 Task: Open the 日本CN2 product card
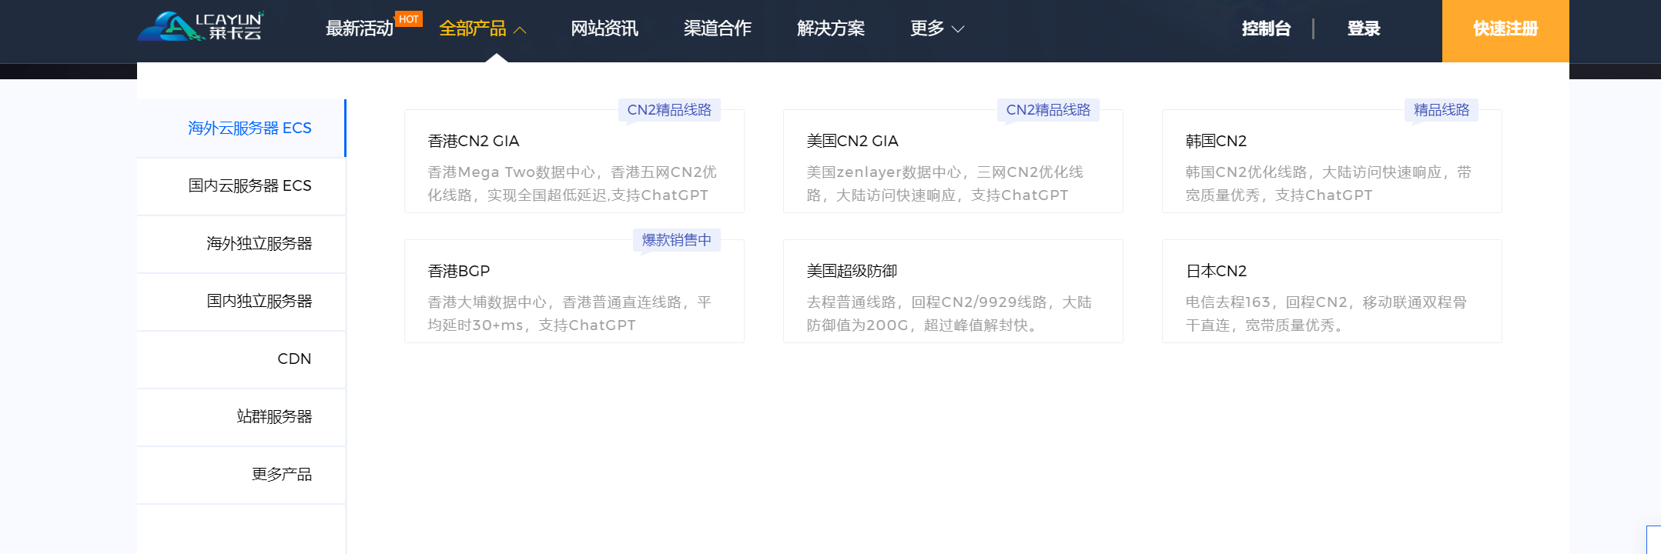coord(1331,292)
